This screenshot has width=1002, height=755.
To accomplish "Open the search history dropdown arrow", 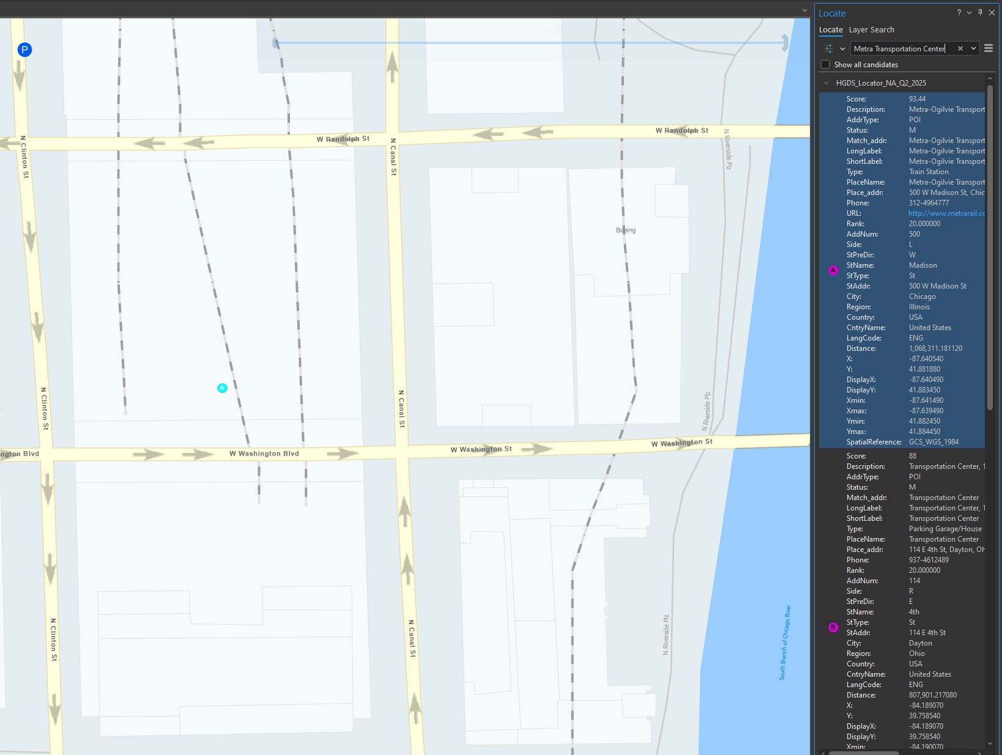I will (x=973, y=49).
